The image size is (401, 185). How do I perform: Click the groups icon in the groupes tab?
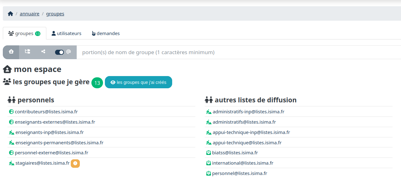click(10, 33)
